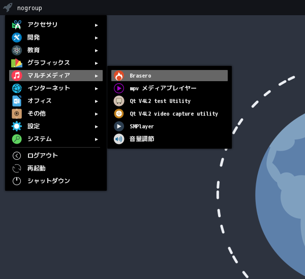Screen dimensions: 305x279
Task: Click the gear icon for 設定
Action: (17, 126)
